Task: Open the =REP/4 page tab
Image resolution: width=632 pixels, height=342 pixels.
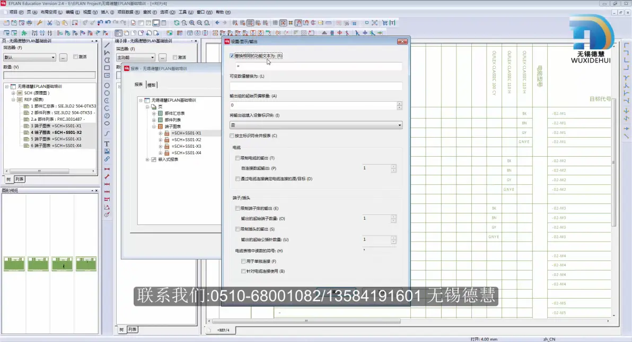Action: (223, 330)
